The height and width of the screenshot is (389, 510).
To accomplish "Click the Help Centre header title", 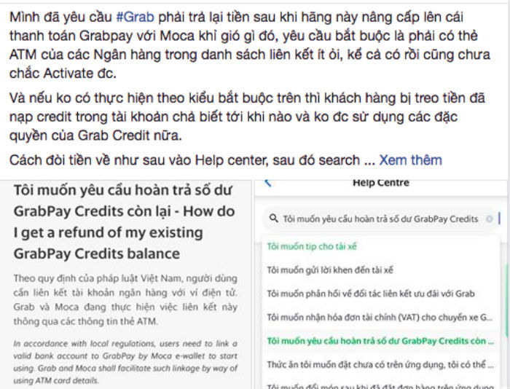I will 380,183.
